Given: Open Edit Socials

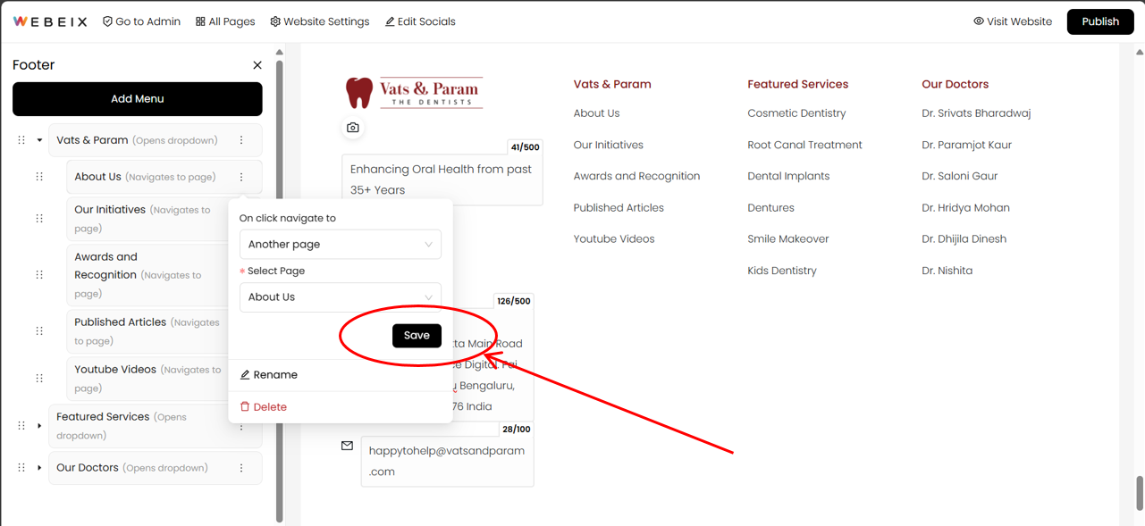Looking at the screenshot, I should pos(420,21).
